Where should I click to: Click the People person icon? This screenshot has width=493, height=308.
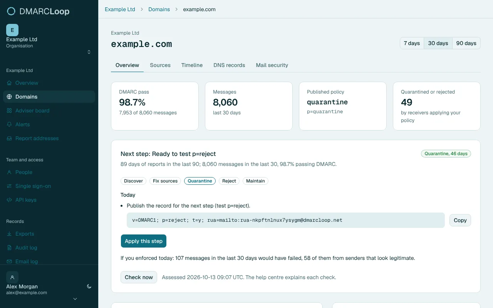click(x=9, y=172)
